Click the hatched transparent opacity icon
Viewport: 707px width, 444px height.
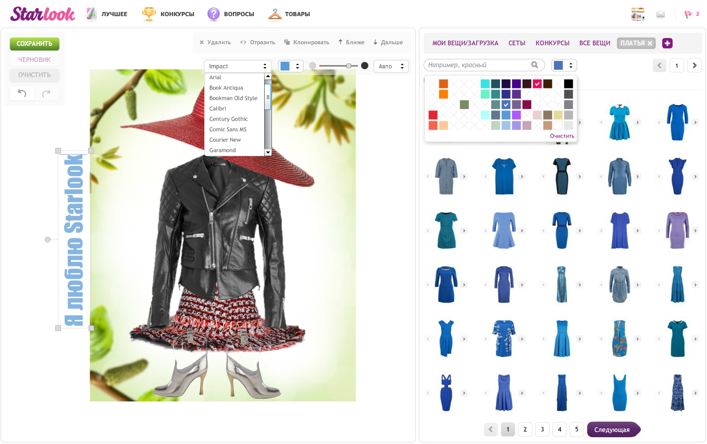(313, 66)
